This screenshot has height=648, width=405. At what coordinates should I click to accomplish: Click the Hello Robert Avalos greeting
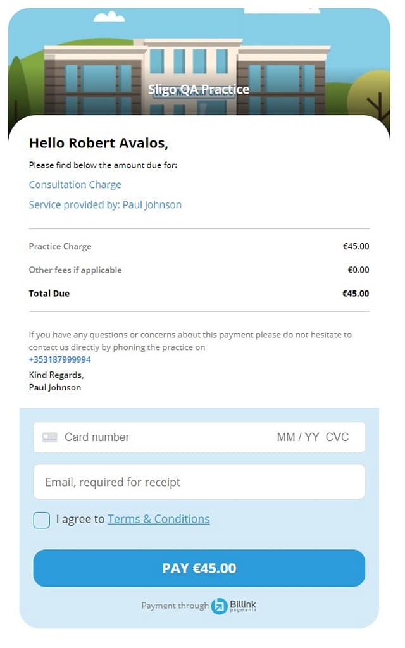click(x=99, y=143)
